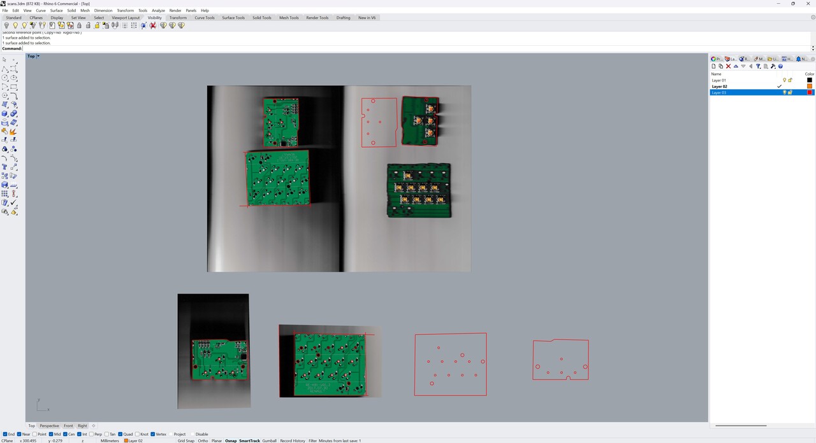The image size is (816, 443).
Task: Open the layer filter funnel icon
Action: 758,66
